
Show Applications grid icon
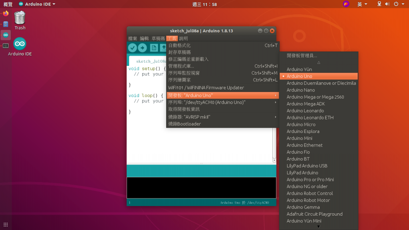click(6, 224)
